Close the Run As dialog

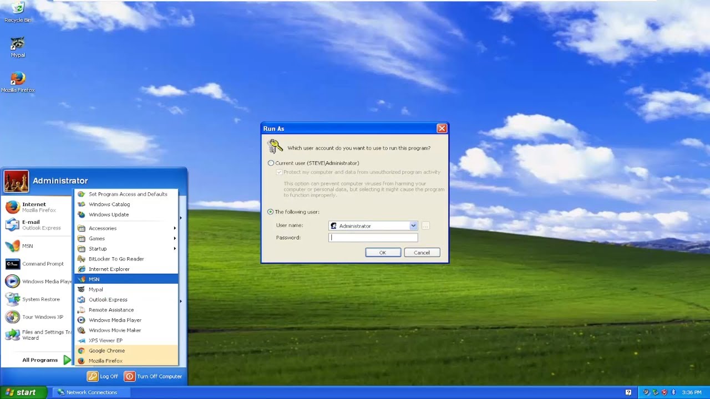442,129
